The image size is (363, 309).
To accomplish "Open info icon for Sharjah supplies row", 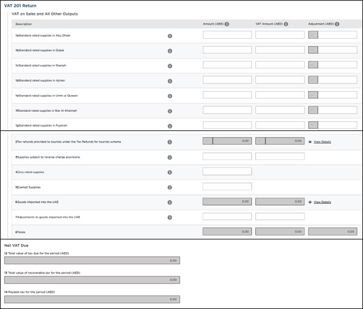I will [x=170, y=66].
